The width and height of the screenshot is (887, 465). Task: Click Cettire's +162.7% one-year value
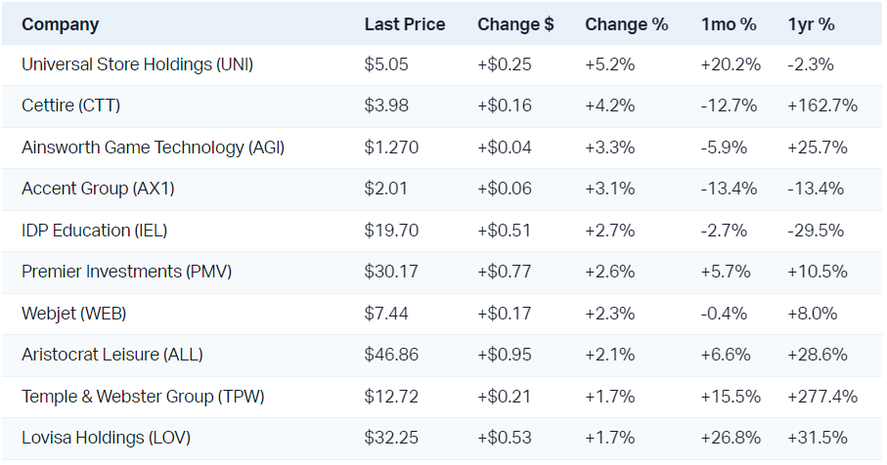coord(821,106)
